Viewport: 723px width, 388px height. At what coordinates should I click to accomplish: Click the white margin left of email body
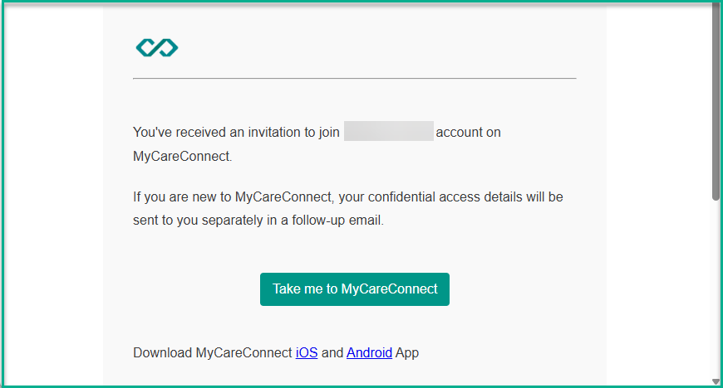[53, 193]
